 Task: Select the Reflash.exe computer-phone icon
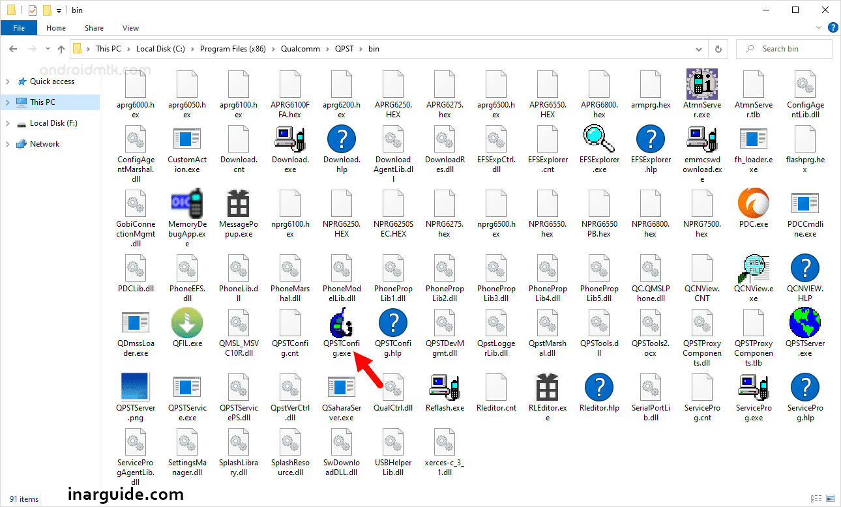(x=445, y=387)
